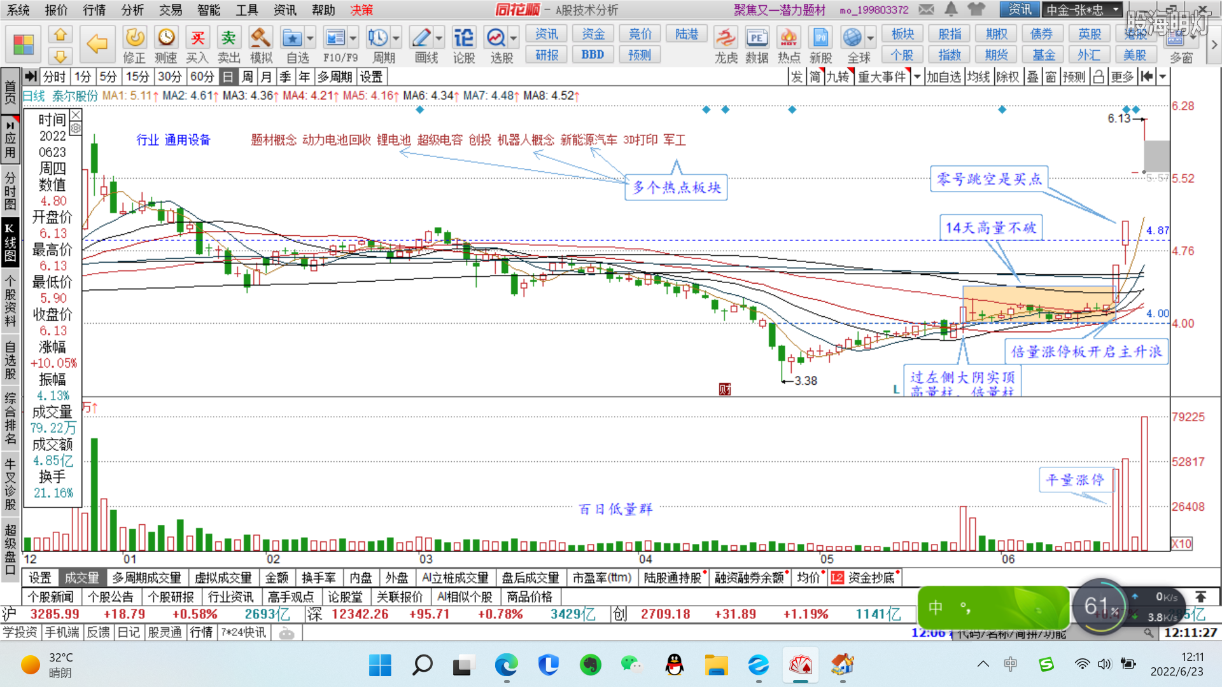Toggle the 叠 overlay option

click(x=1032, y=77)
